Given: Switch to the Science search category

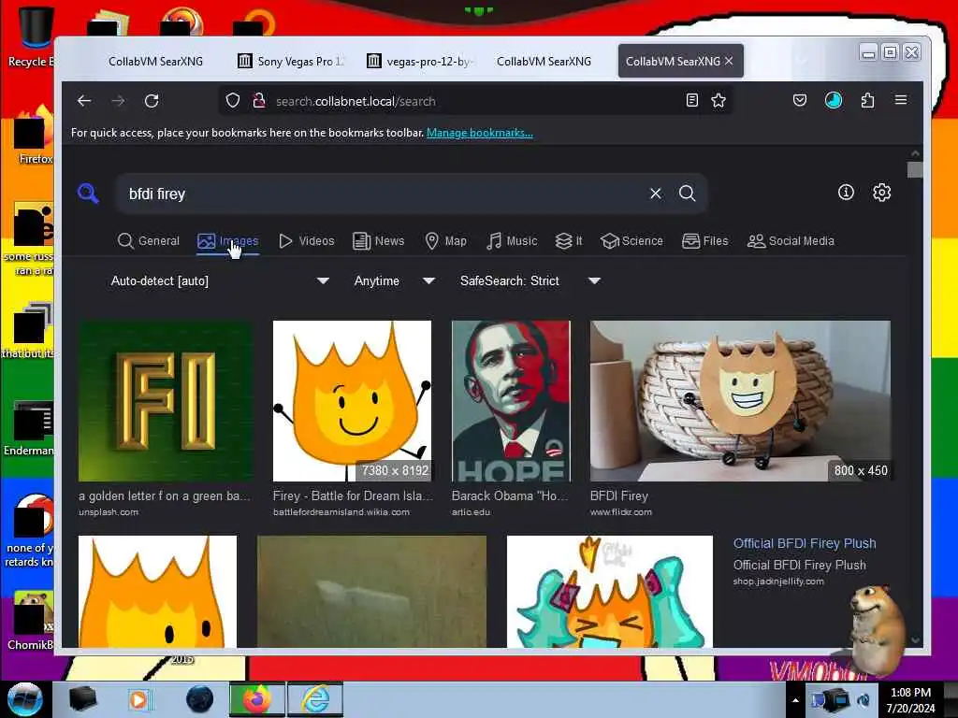Looking at the screenshot, I should coord(631,240).
